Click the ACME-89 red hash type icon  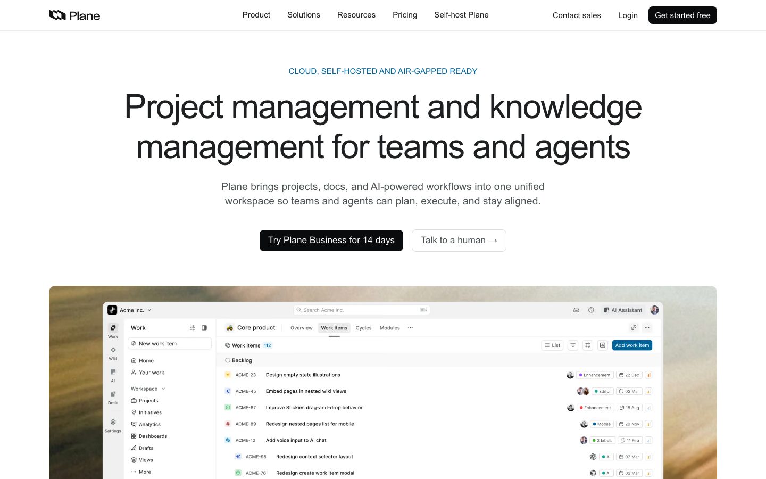click(228, 424)
